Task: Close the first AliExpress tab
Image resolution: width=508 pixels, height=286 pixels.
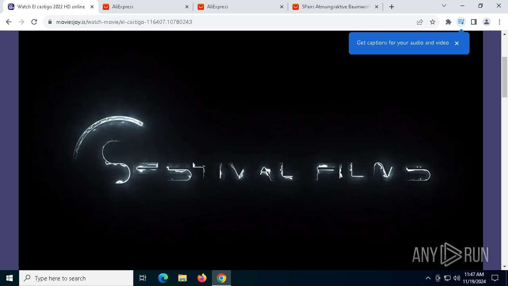Action: [187, 7]
